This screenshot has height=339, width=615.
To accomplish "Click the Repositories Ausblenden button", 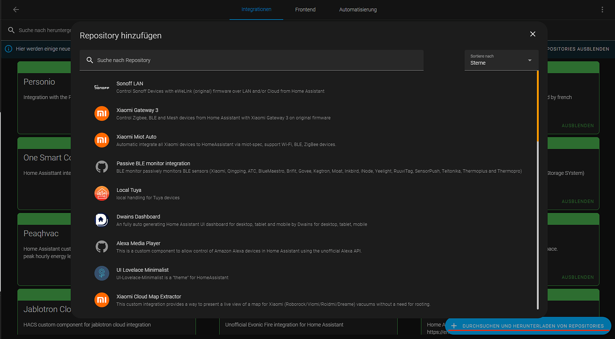I will coord(578,49).
